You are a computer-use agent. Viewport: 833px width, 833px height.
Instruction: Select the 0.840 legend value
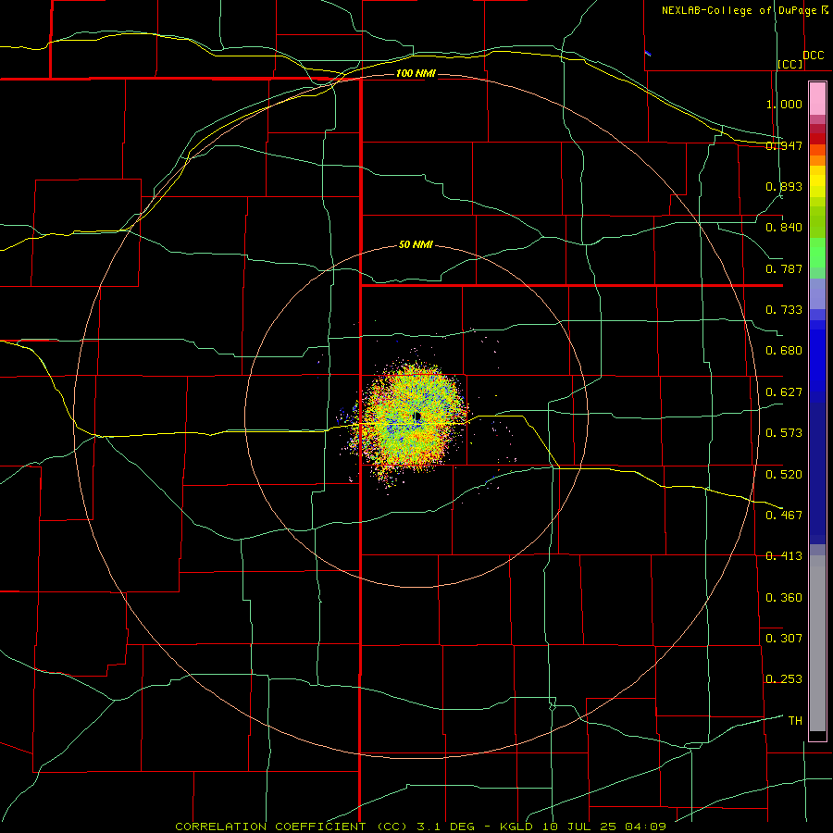point(784,228)
